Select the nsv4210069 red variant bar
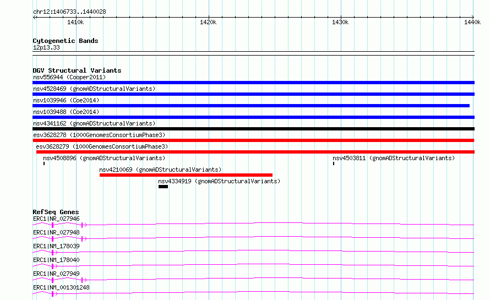490x300 pixels. pyautogui.click(x=186, y=175)
